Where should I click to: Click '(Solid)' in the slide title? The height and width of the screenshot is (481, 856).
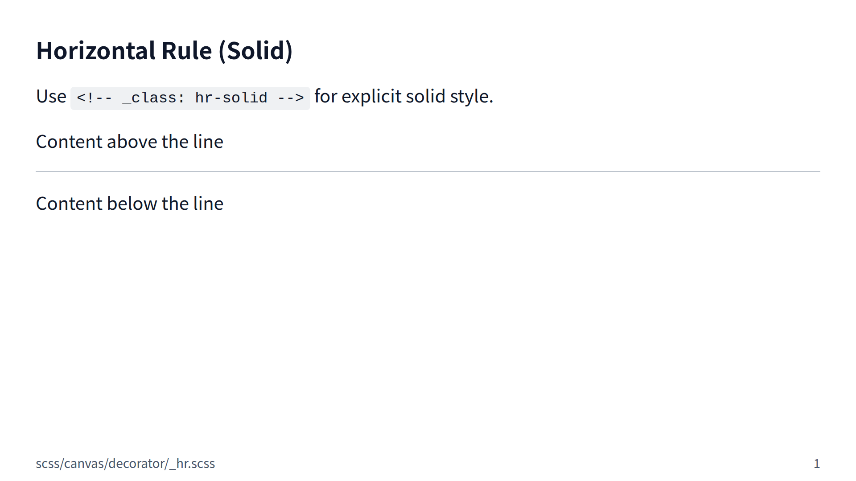(x=255, y=50)
